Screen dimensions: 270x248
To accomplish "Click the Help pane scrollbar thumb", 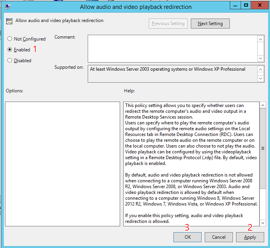I will (x=263, y=148).
